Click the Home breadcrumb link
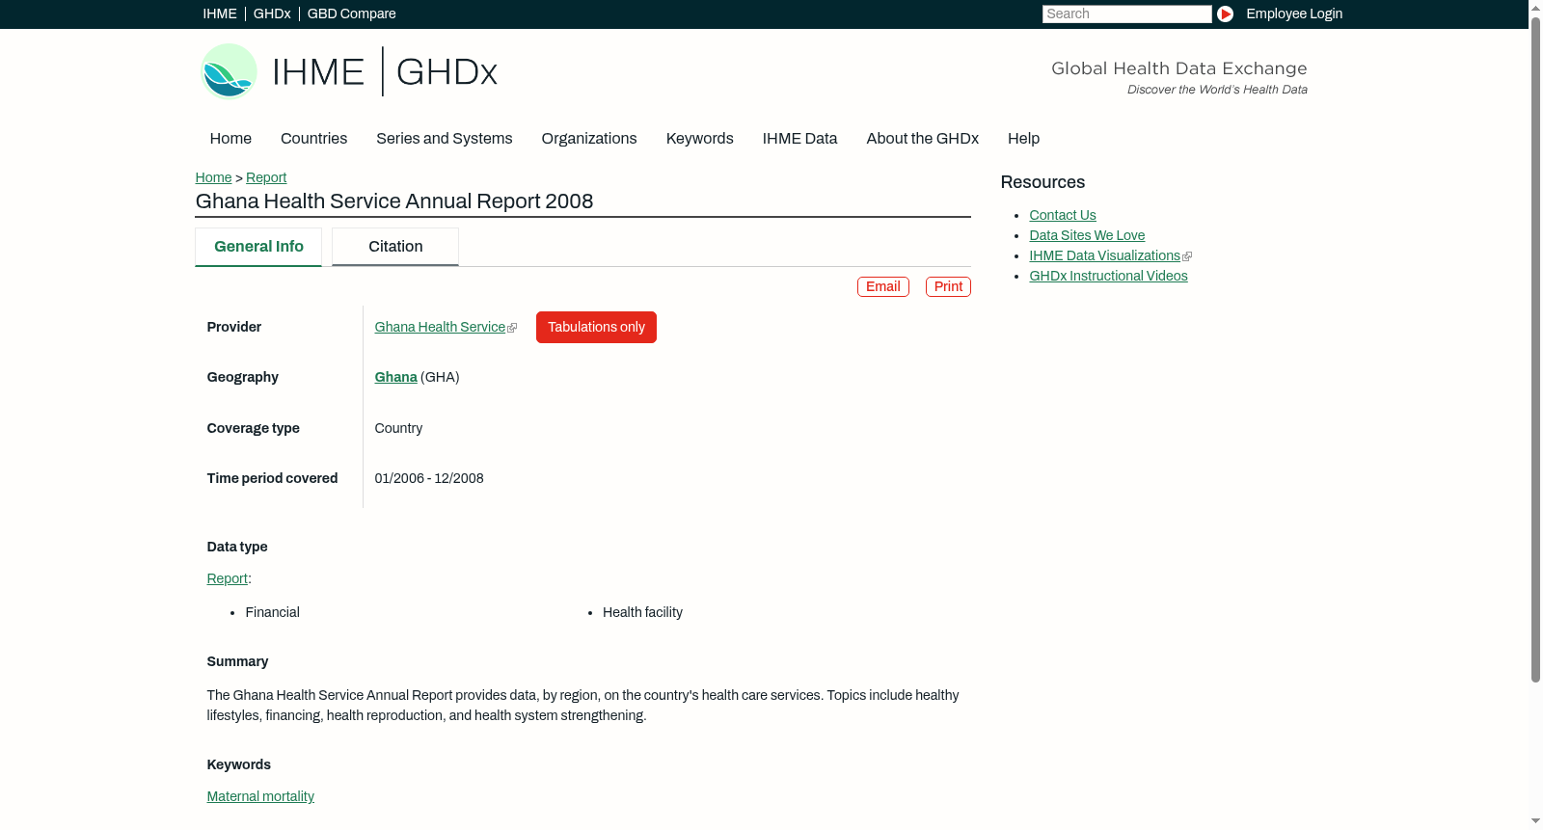Screen dimensions: 1543x830 coord(213,177)
